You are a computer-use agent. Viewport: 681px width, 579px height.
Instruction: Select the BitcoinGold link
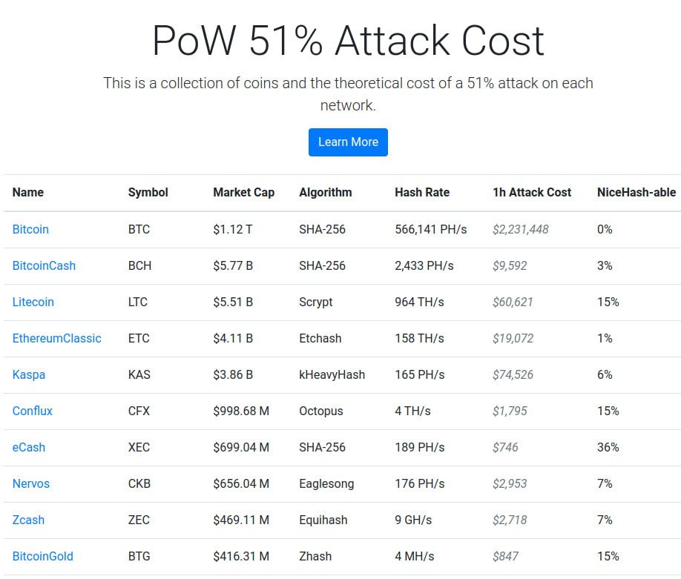click(x=43, y=557)
